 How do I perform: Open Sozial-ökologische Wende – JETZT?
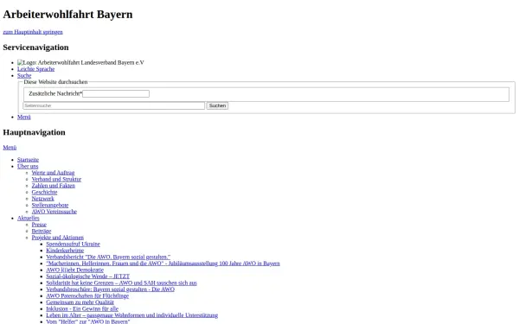pyautogui.click(x=88, y=276)
